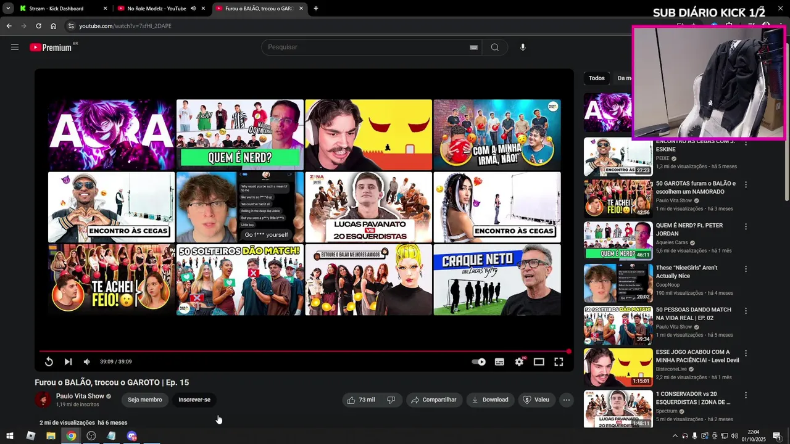Image resolution: width=790 pixels, height=444 pixels.
Task: Open more actions ellipsis below video
Action: (567, 400)
